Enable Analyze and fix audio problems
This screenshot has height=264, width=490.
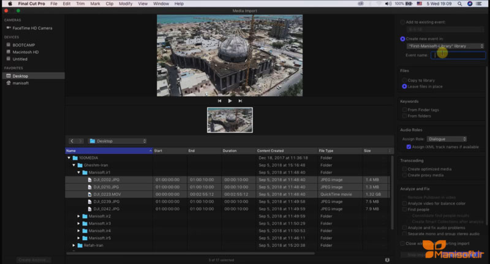coord(404,228)
